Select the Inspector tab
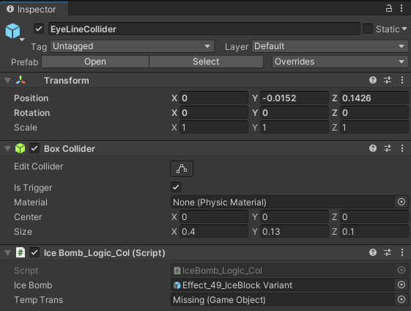The image size is (411, 311). pos(34,10)
